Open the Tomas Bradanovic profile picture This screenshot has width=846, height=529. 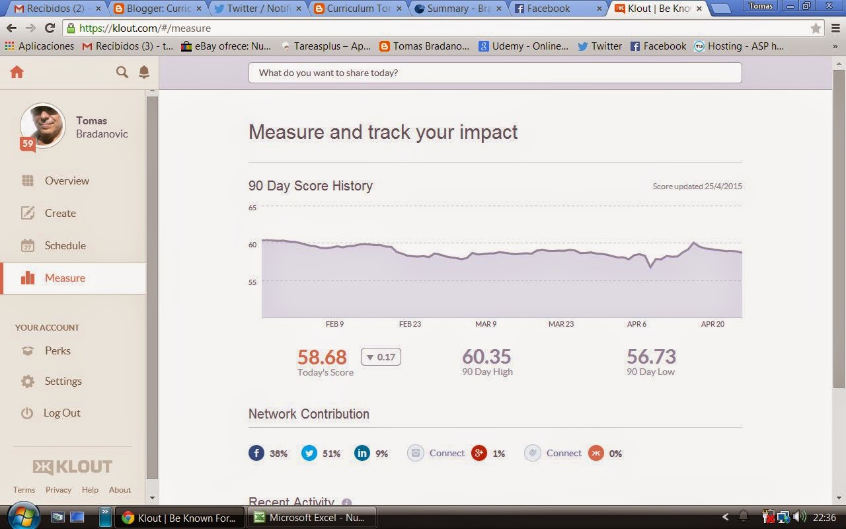pyautogui.click(x=43, y=126)
